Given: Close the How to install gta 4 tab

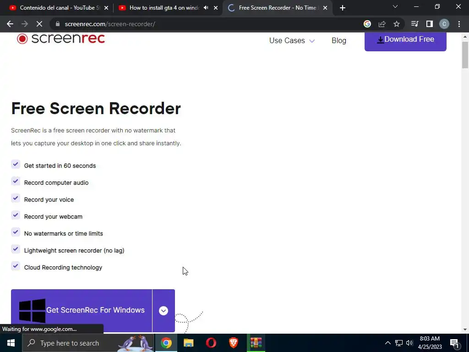Looking at the screenshot, I should click(216, 8).
